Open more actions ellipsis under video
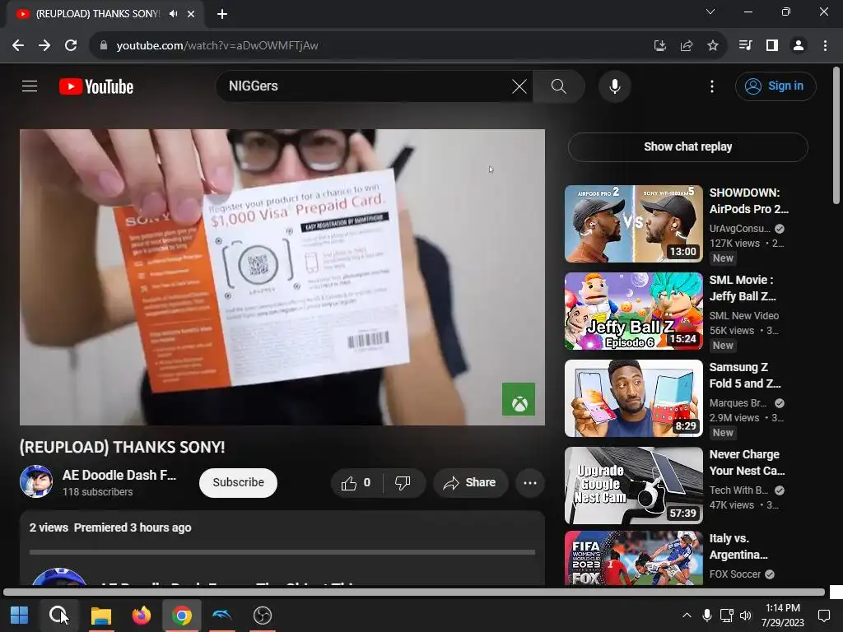This screenshot has width=843, height=632. tap(530, 482)
